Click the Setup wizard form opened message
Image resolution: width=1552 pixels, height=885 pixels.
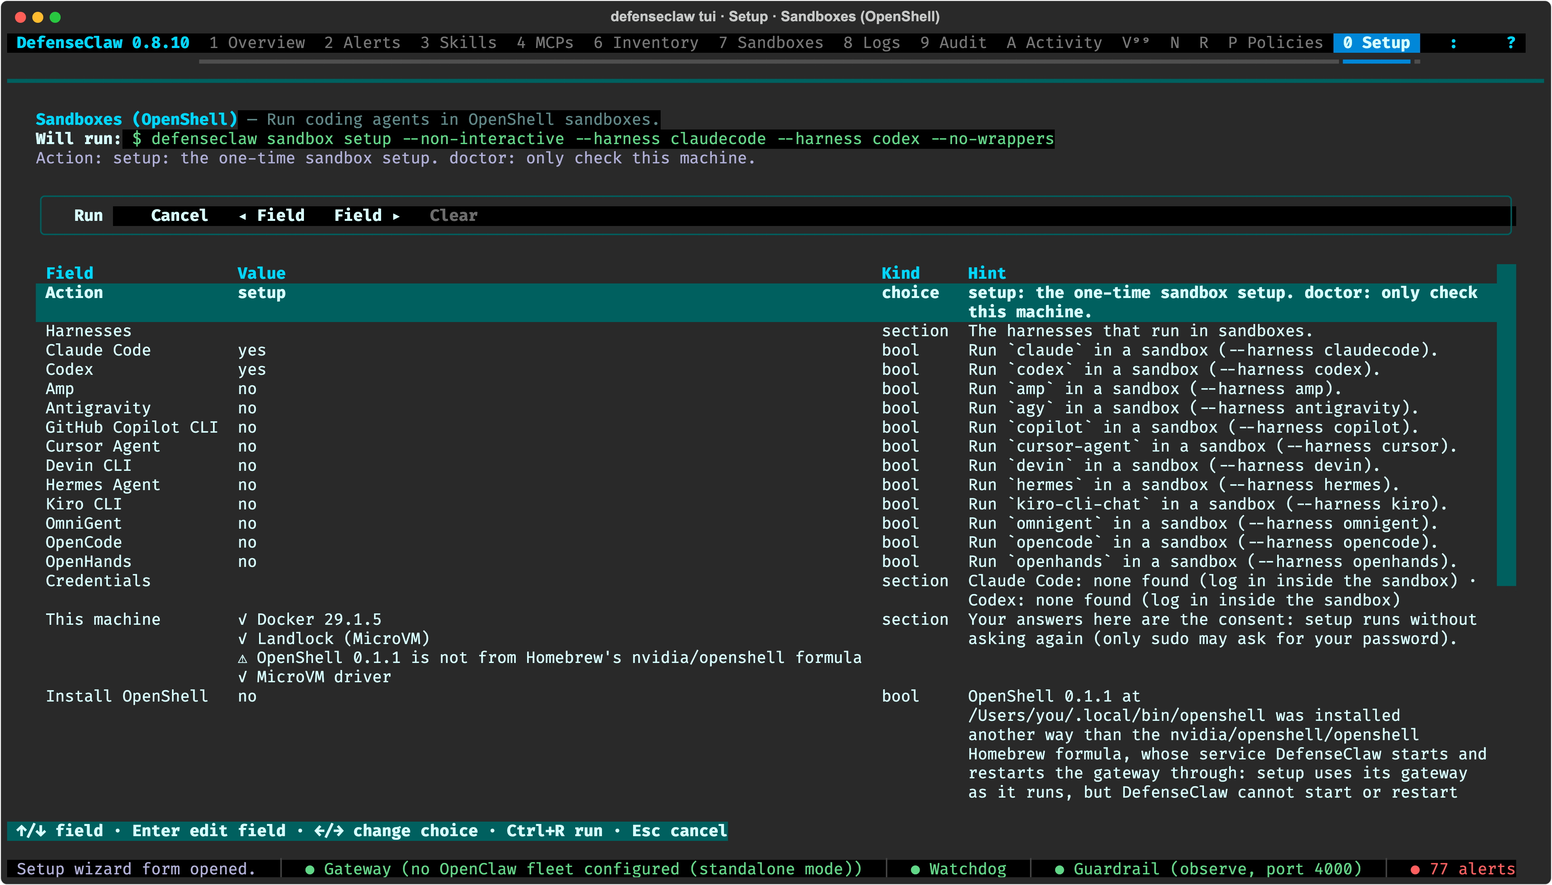(136, 868)
